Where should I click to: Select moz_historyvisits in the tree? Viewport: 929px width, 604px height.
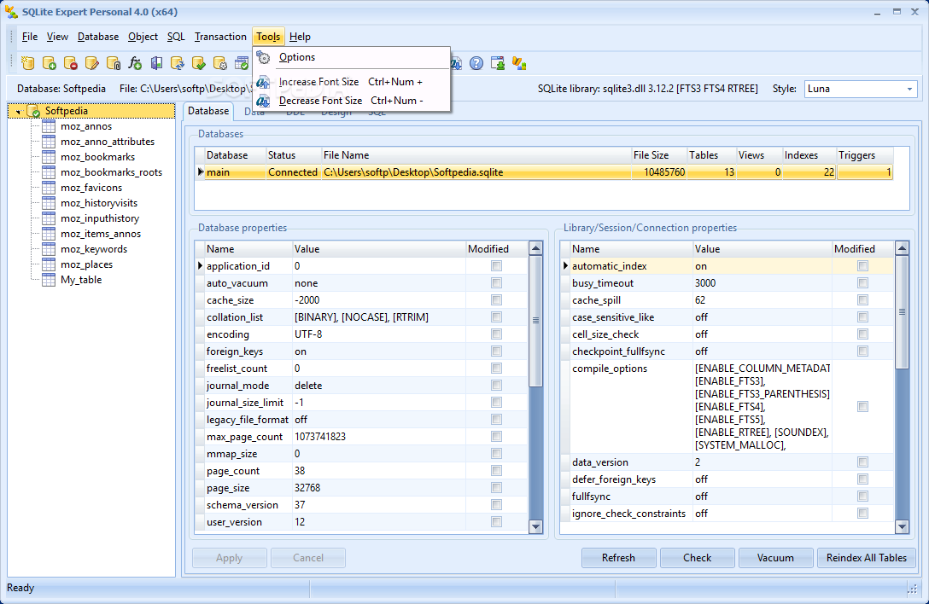99,203
